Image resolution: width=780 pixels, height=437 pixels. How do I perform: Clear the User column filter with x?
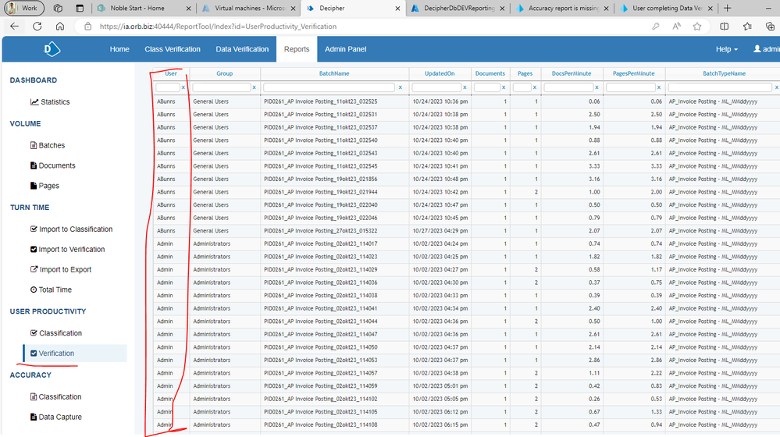[183, 87]
